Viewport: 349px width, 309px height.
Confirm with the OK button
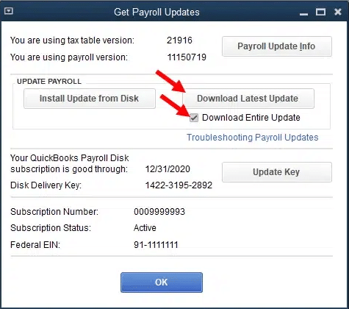pyautogui.click(x=162, y=283)
